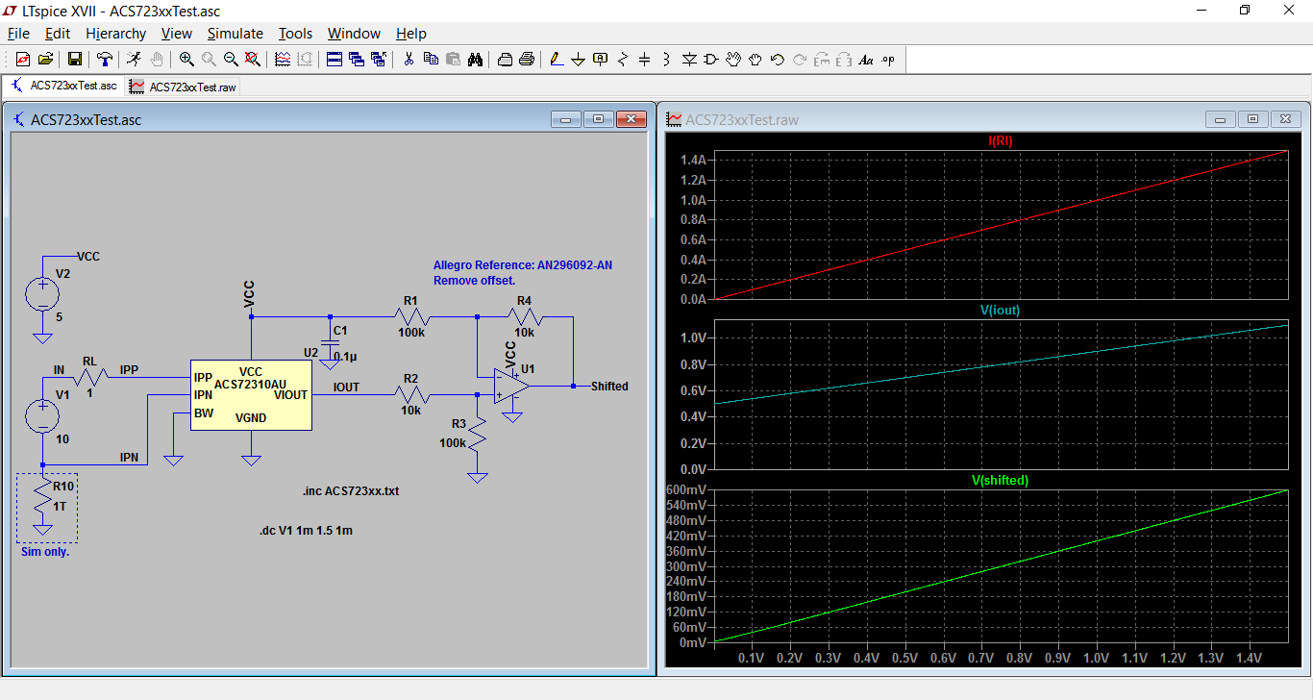1313x700 pixels.
Task: Switch to the ACS723xxTest.raw tab
Action: pos(183,87)
